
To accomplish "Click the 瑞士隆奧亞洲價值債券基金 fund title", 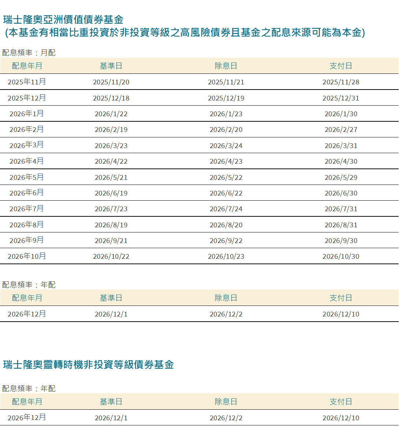I will coord(63,19).
